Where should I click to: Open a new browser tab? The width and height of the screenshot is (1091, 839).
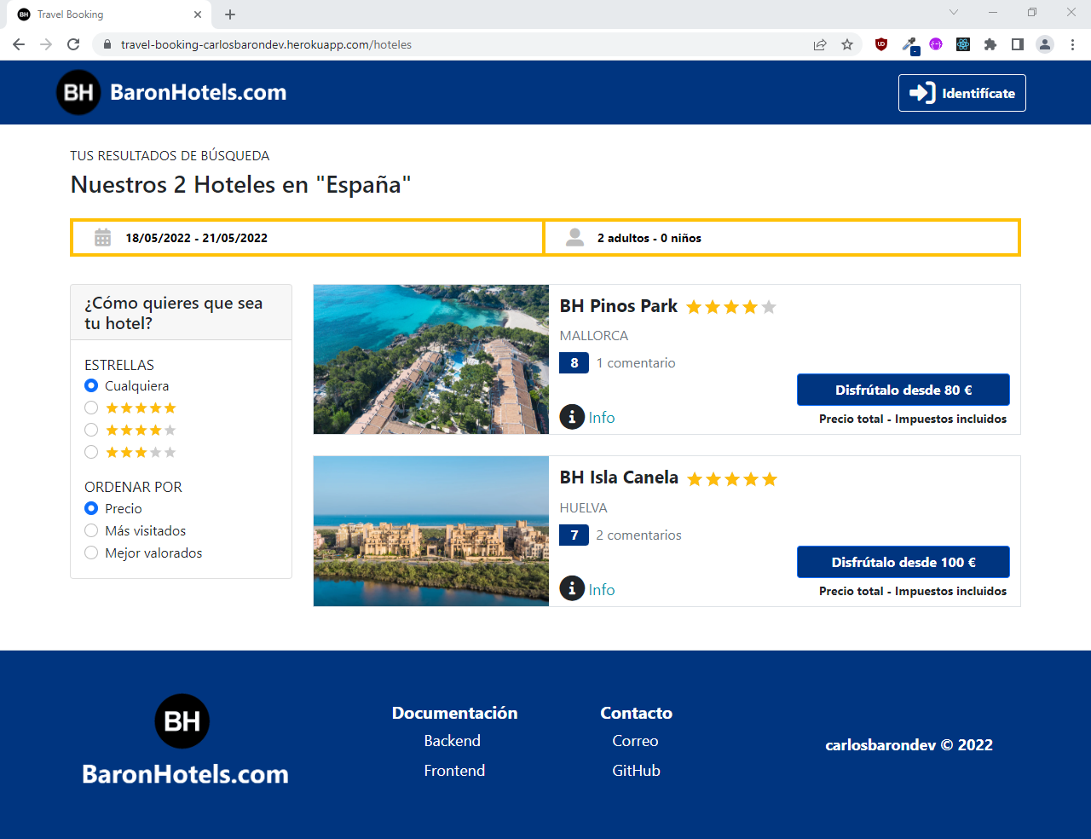point(230,14)
